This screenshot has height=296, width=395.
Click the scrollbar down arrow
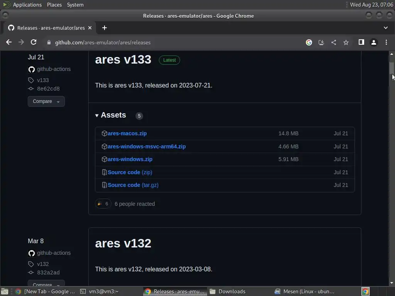[x=392, y=283]
